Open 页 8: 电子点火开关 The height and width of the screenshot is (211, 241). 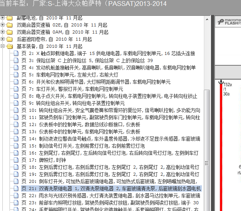click(109, 96)
